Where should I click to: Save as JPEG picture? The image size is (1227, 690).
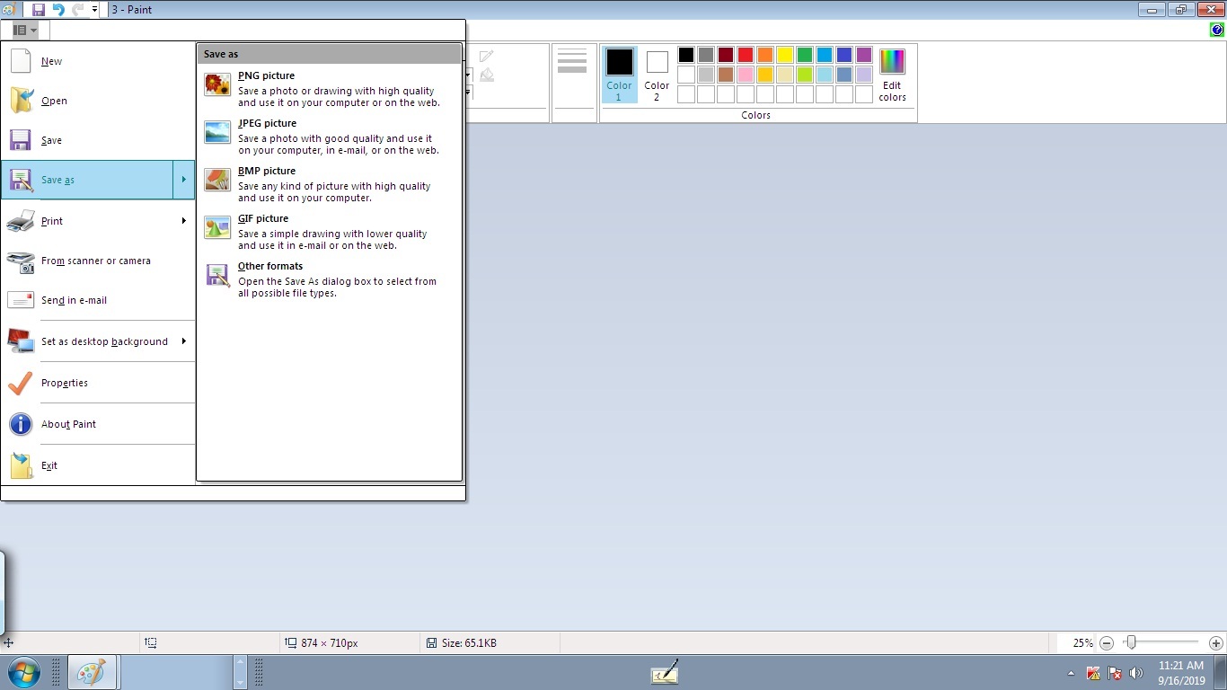pos(329,137)
